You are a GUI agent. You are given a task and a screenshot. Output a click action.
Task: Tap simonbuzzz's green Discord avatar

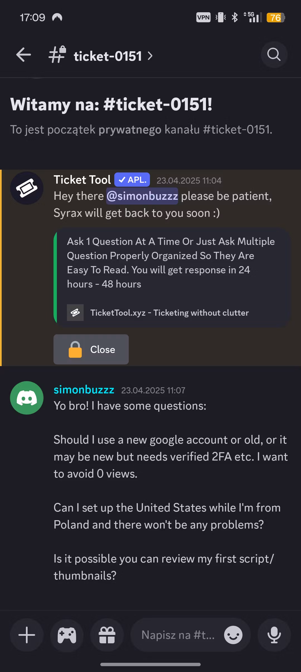[x=27, y=398]
